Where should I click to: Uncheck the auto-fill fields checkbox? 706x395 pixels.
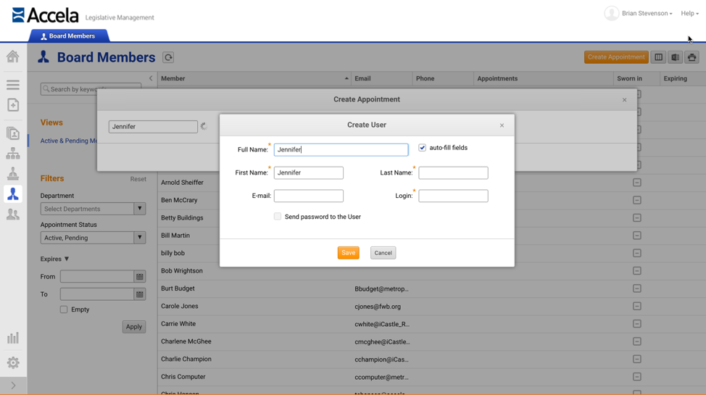point(422,148)
